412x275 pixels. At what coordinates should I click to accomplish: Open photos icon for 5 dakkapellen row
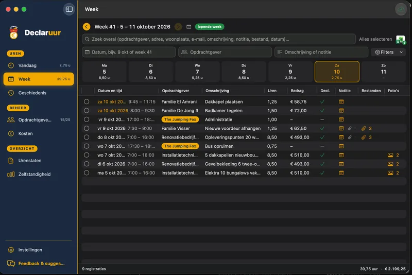pyautogui.click(x=390, y=155)
